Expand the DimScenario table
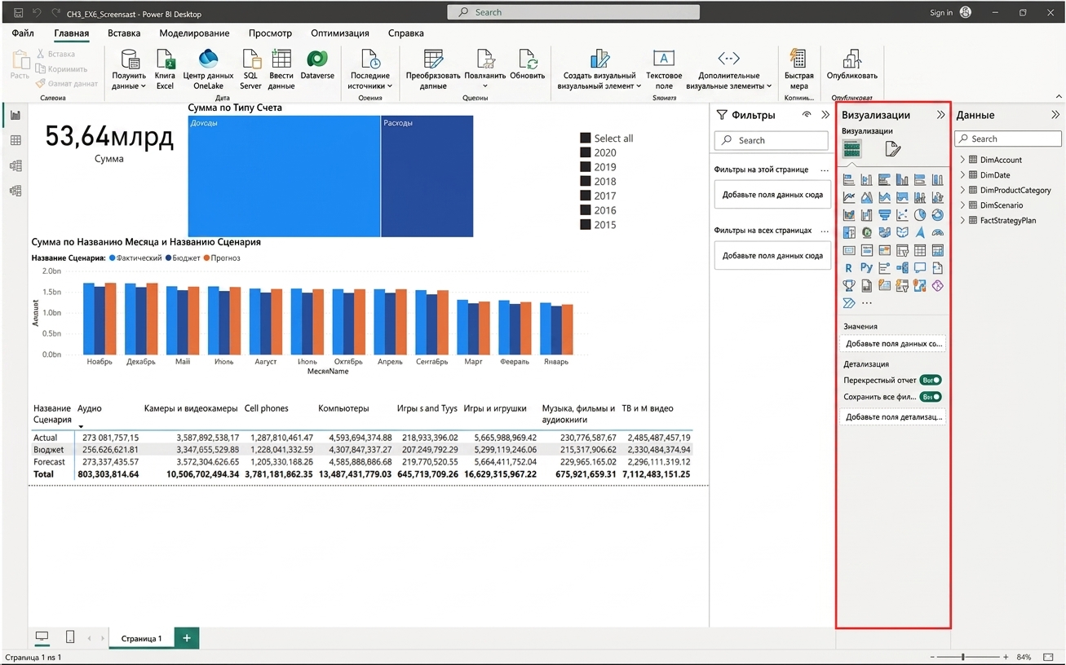Viewport: 1066px width, 665px height. coord(962,205)
